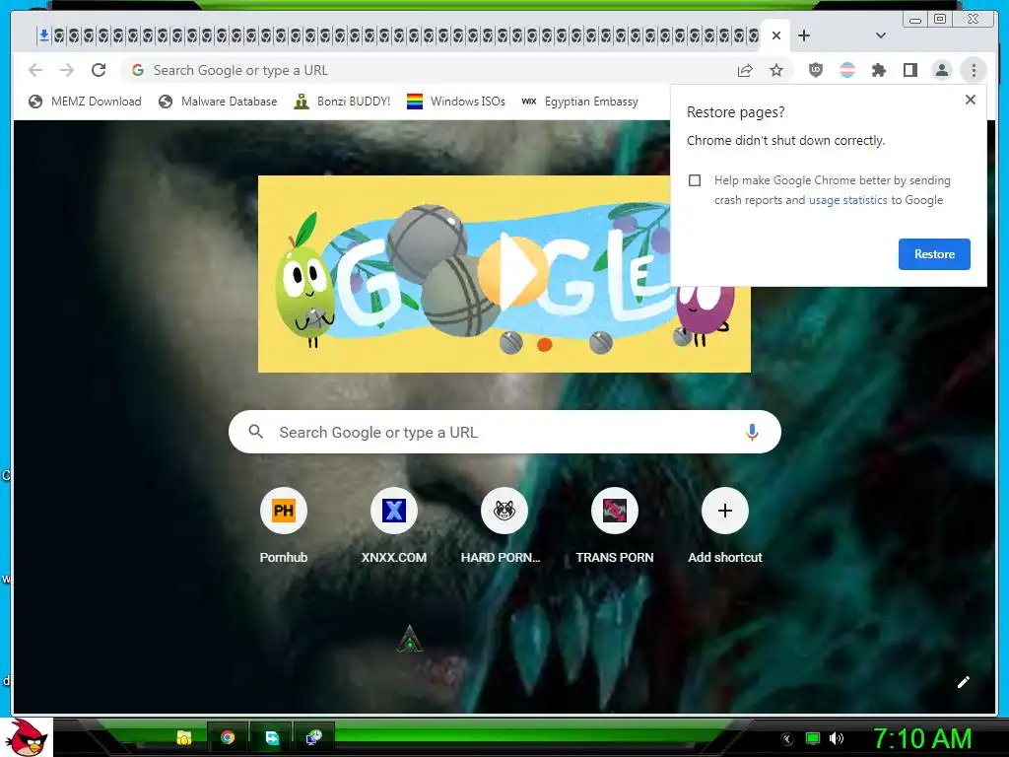Click the forward navigation arrow
1009x757 pixels.
(x=67, y=70)
